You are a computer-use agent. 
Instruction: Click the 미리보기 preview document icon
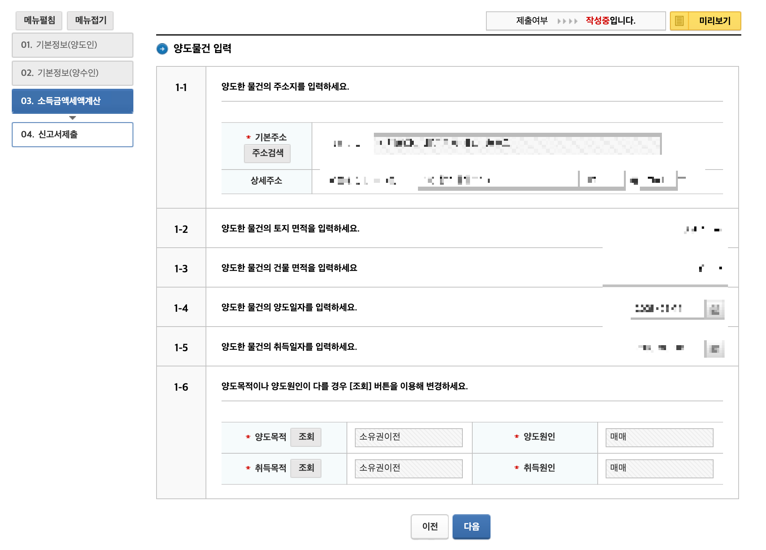click(x=679, y=21)
